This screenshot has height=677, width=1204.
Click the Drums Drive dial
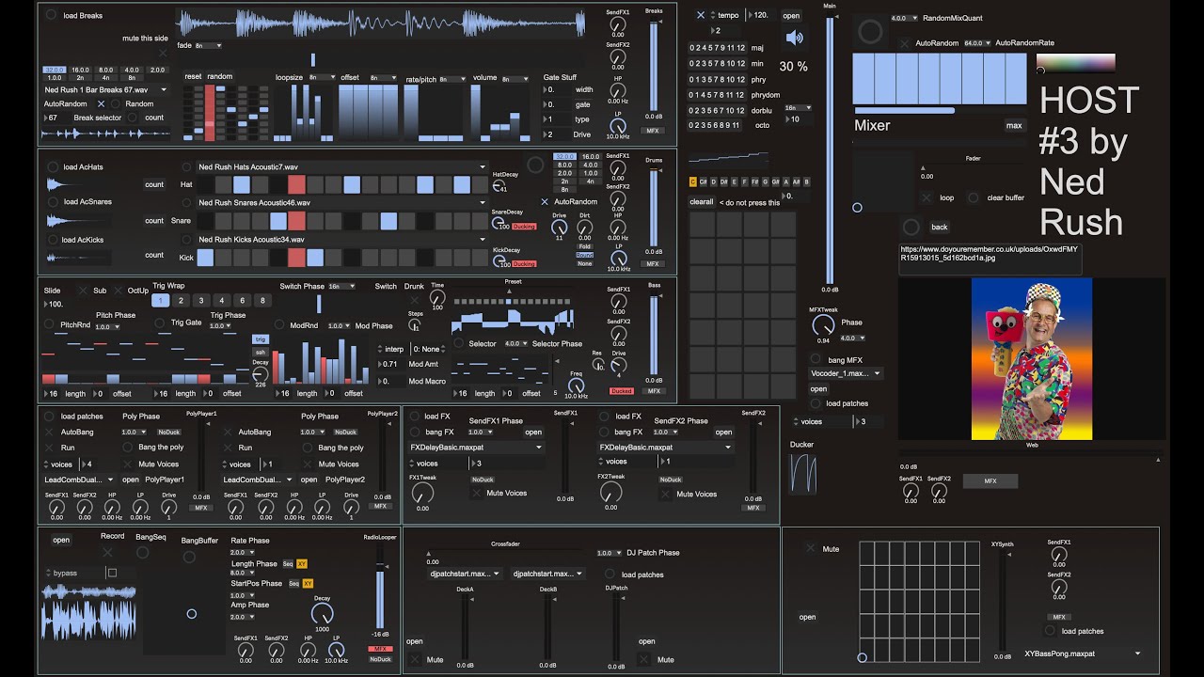pos(559,227)
